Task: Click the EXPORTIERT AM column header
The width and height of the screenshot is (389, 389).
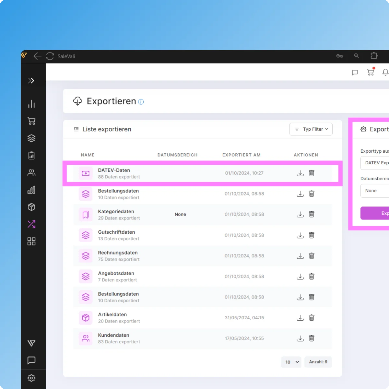Action: coord(242,155)
